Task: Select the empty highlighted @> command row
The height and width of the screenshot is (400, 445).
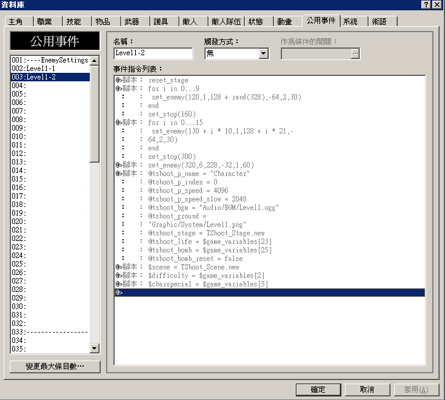Action: 270,293
